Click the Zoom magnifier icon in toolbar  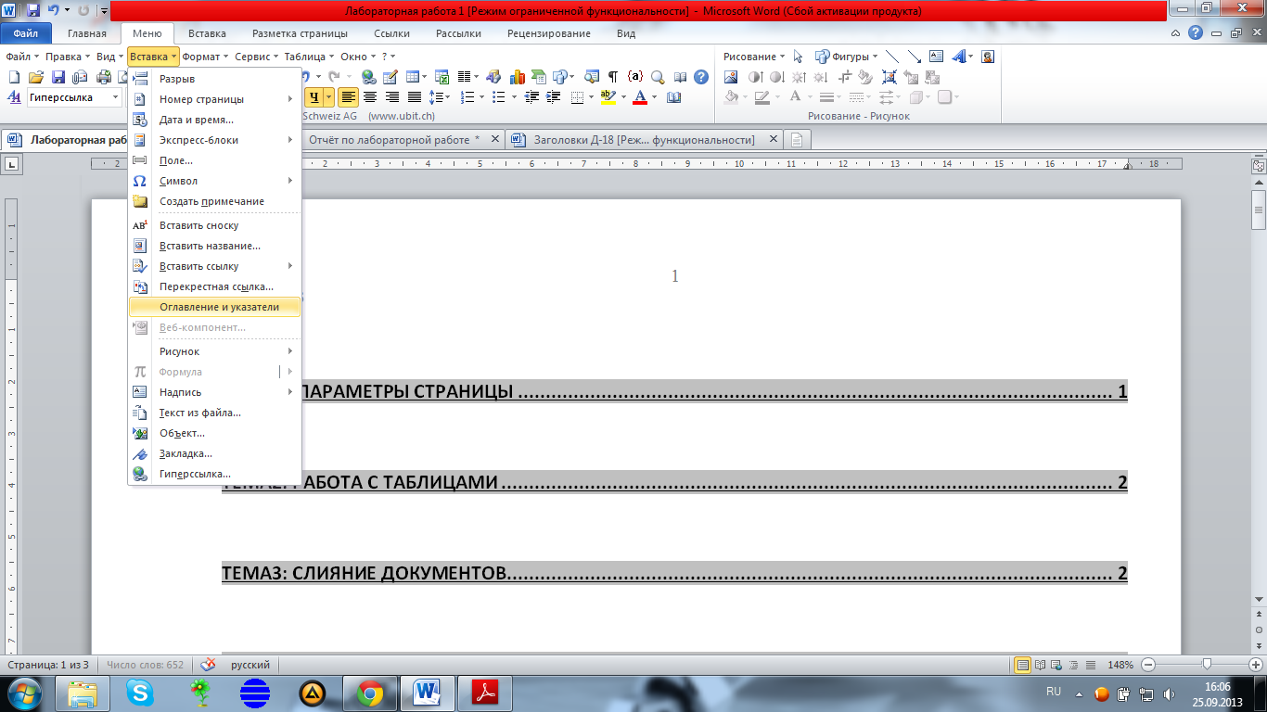(x=658, y=77)
